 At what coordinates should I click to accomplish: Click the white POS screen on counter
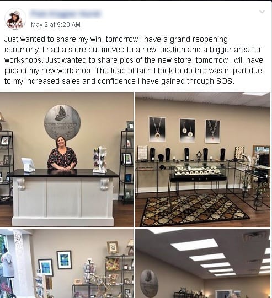pos(28,165)
